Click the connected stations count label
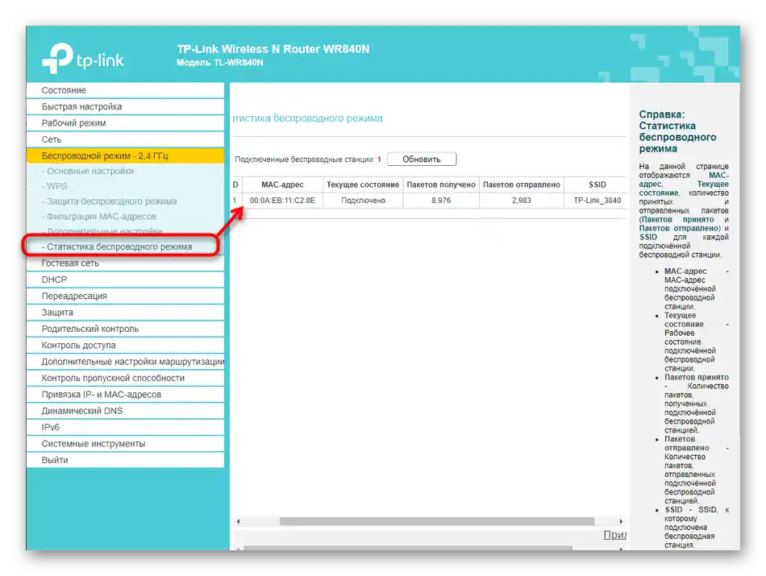 [308, 160]
